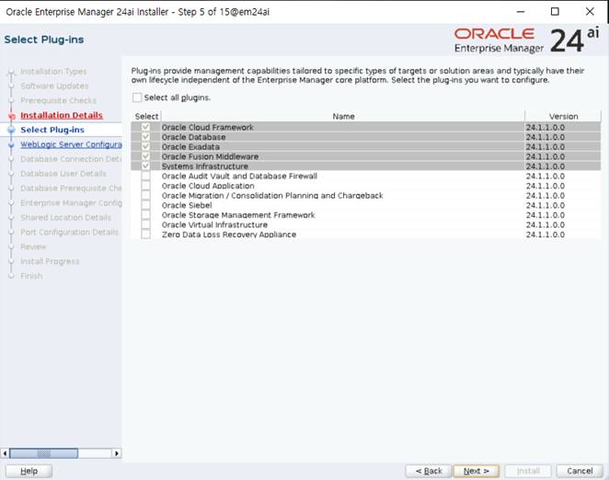The image size is (609, 480).
Task: Enable Oracle Migration / Consolidation Planning checkbox
Action: 145,195
